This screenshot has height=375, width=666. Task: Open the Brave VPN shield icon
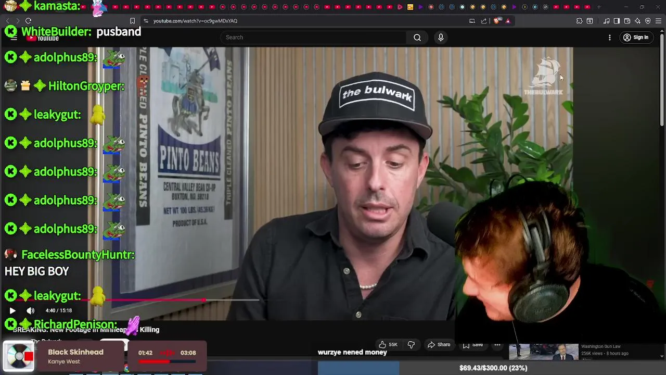[648, 21]
